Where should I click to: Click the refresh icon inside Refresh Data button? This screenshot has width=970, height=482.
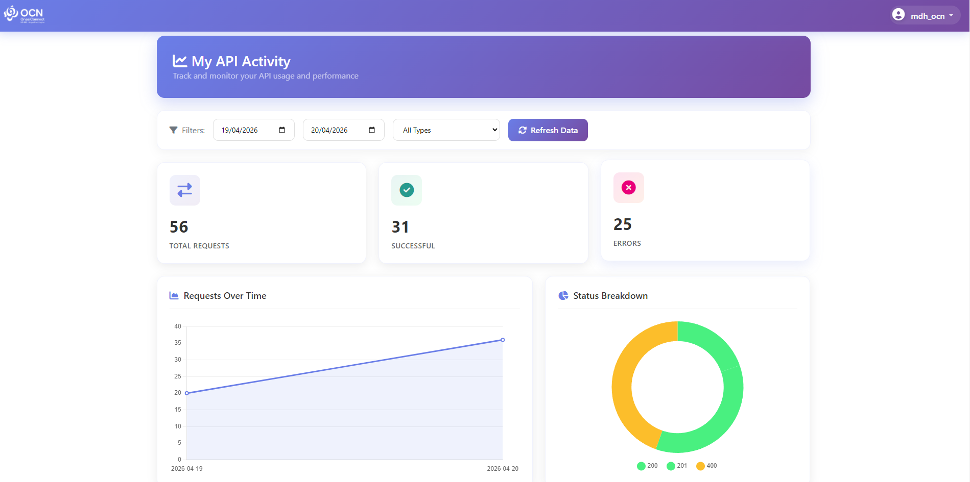point(522,130)
